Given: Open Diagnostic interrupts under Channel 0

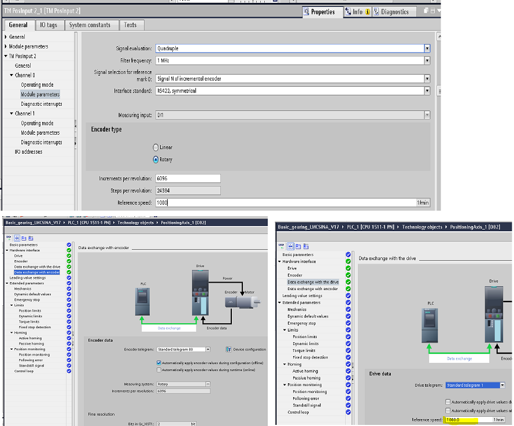Looking at the screenshot, I should point(41,104).
